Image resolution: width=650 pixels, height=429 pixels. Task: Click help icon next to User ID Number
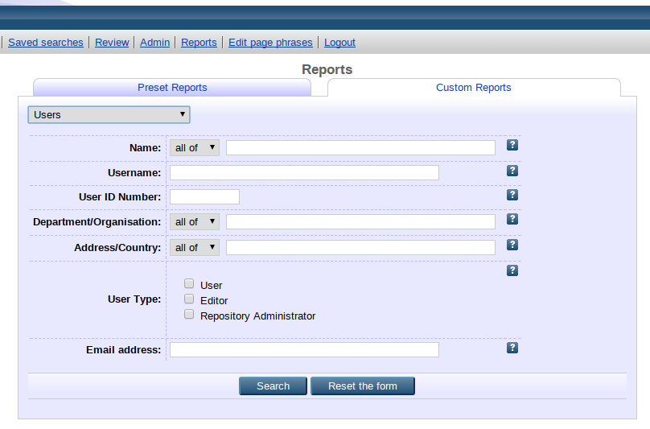512,195
